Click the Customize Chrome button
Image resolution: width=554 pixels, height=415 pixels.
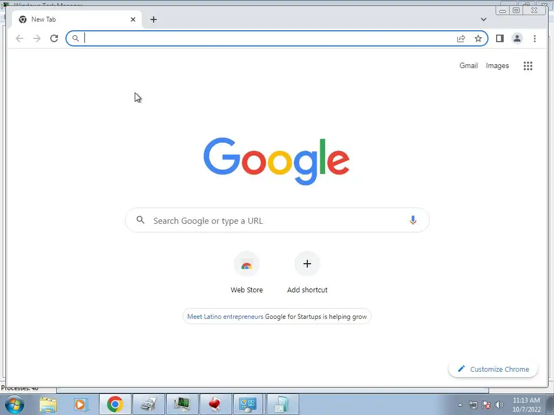(x=493, y=369)
